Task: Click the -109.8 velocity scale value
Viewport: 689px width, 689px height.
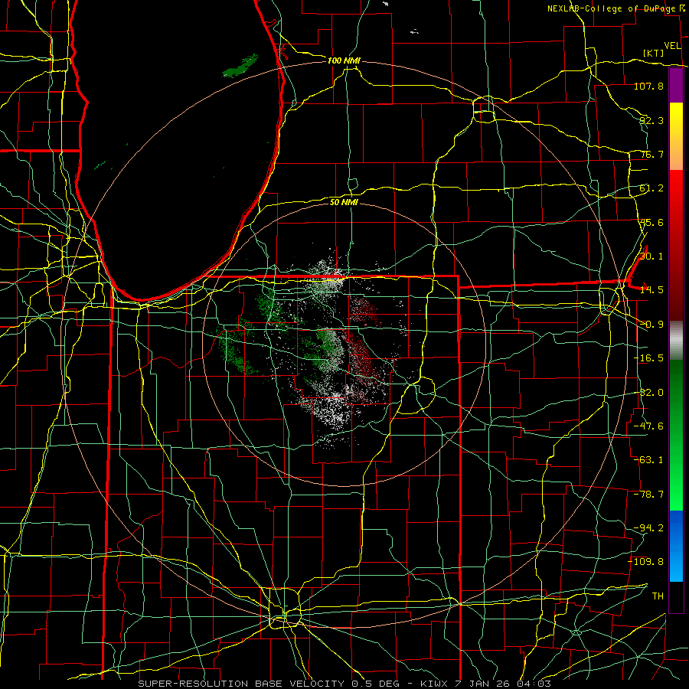Action: click(646, 562)
